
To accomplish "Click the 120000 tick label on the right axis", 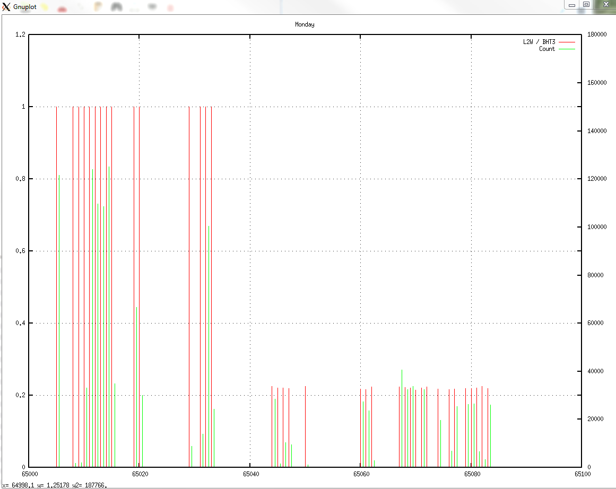I will tap(597, 179).
